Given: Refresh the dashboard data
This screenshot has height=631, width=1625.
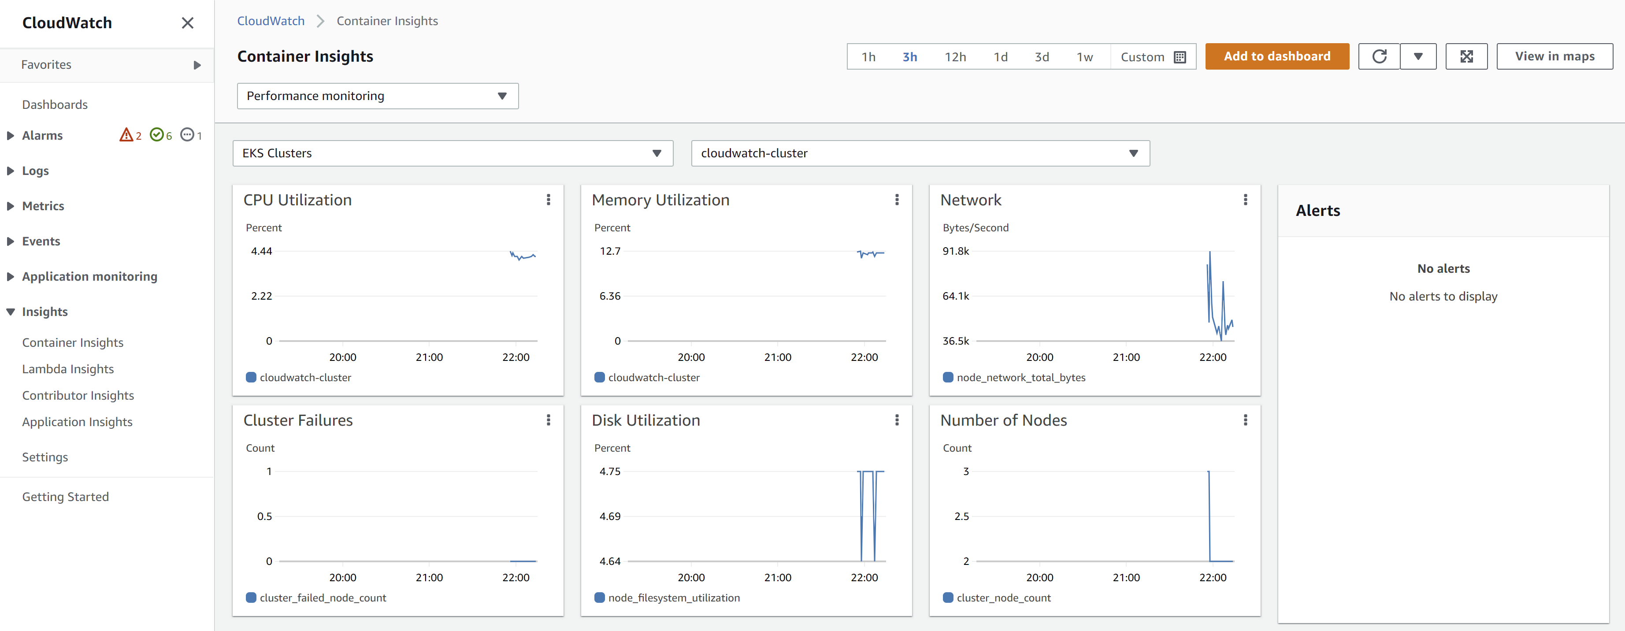Looking at the screenshot, I should 1379,57.
